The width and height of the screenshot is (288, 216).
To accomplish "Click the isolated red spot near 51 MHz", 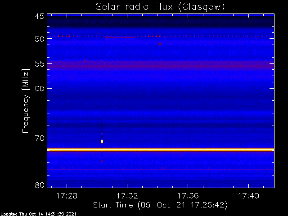I will (160, 44).
